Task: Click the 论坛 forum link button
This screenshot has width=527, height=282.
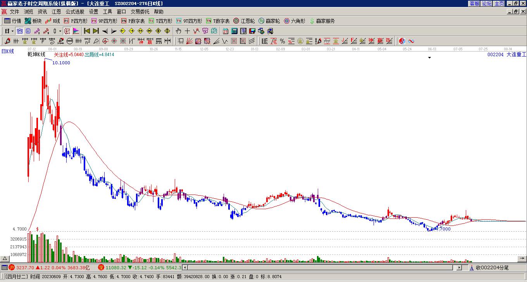Action: [x=487, y=3]
